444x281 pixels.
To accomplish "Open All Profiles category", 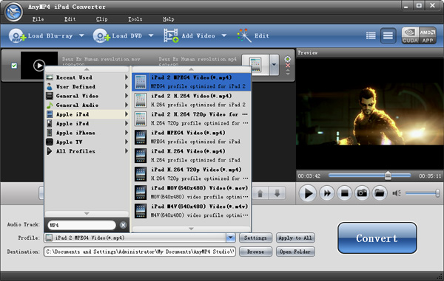I will [x=87, y=151].
